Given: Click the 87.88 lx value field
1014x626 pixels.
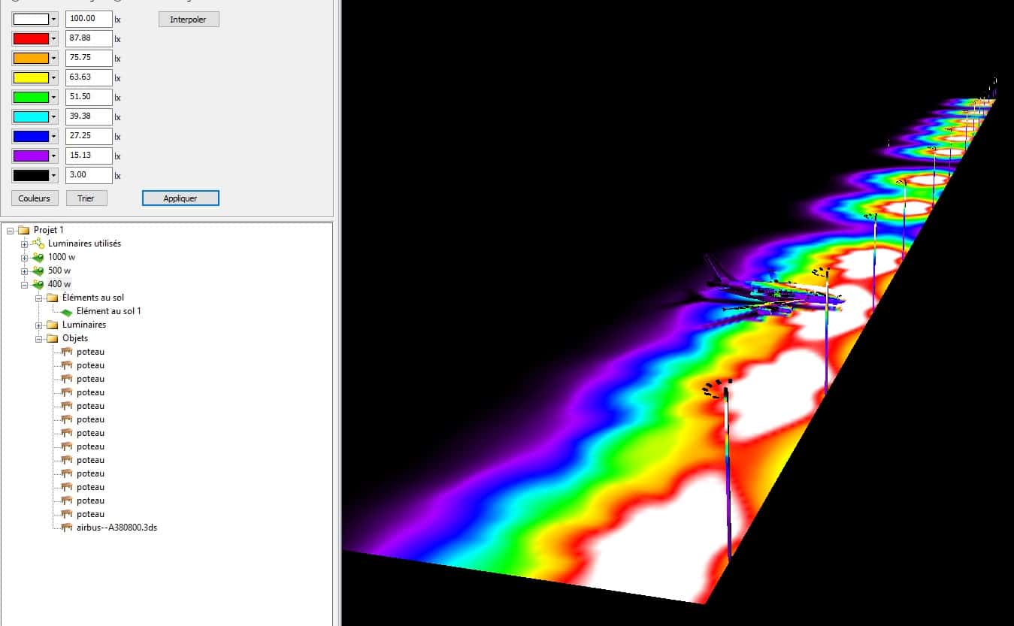Looking at the screenshot, I should pyautogui.click(x=89, y=38).
